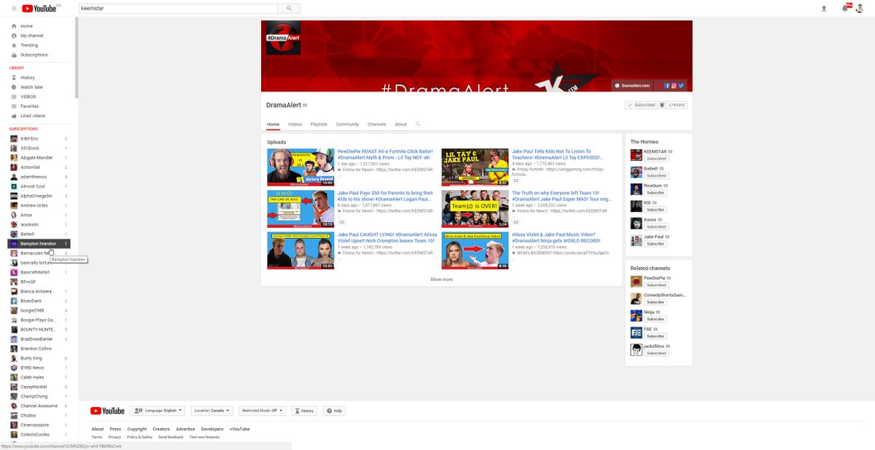Click the notification bell beside Subscribed
The height and width of the screenshot is (450, 875).
(x=661, y=105)
